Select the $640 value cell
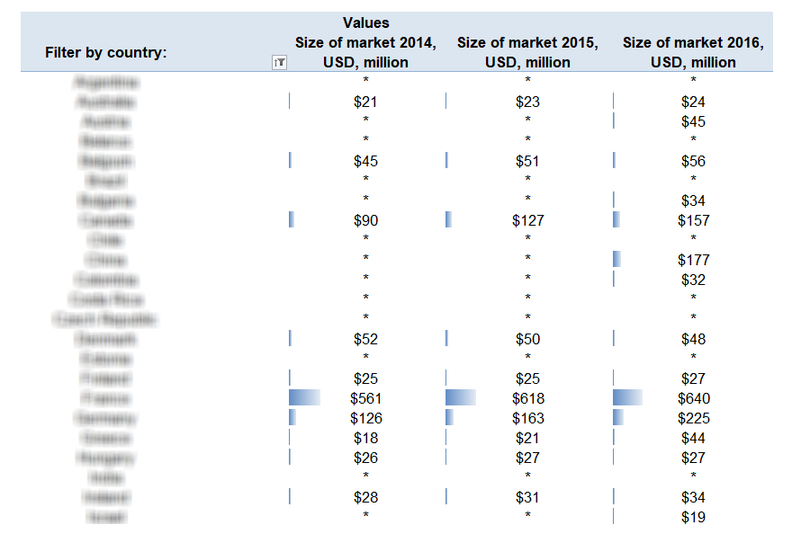The image size is (792, 534). [693, 398]
